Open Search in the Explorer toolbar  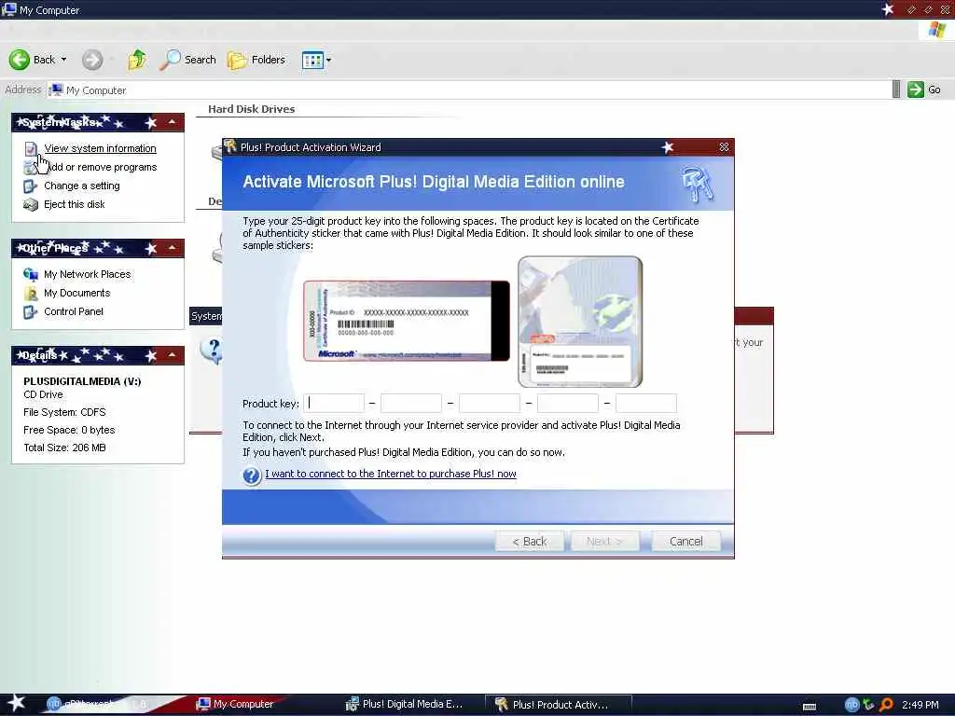click(187, 60)
